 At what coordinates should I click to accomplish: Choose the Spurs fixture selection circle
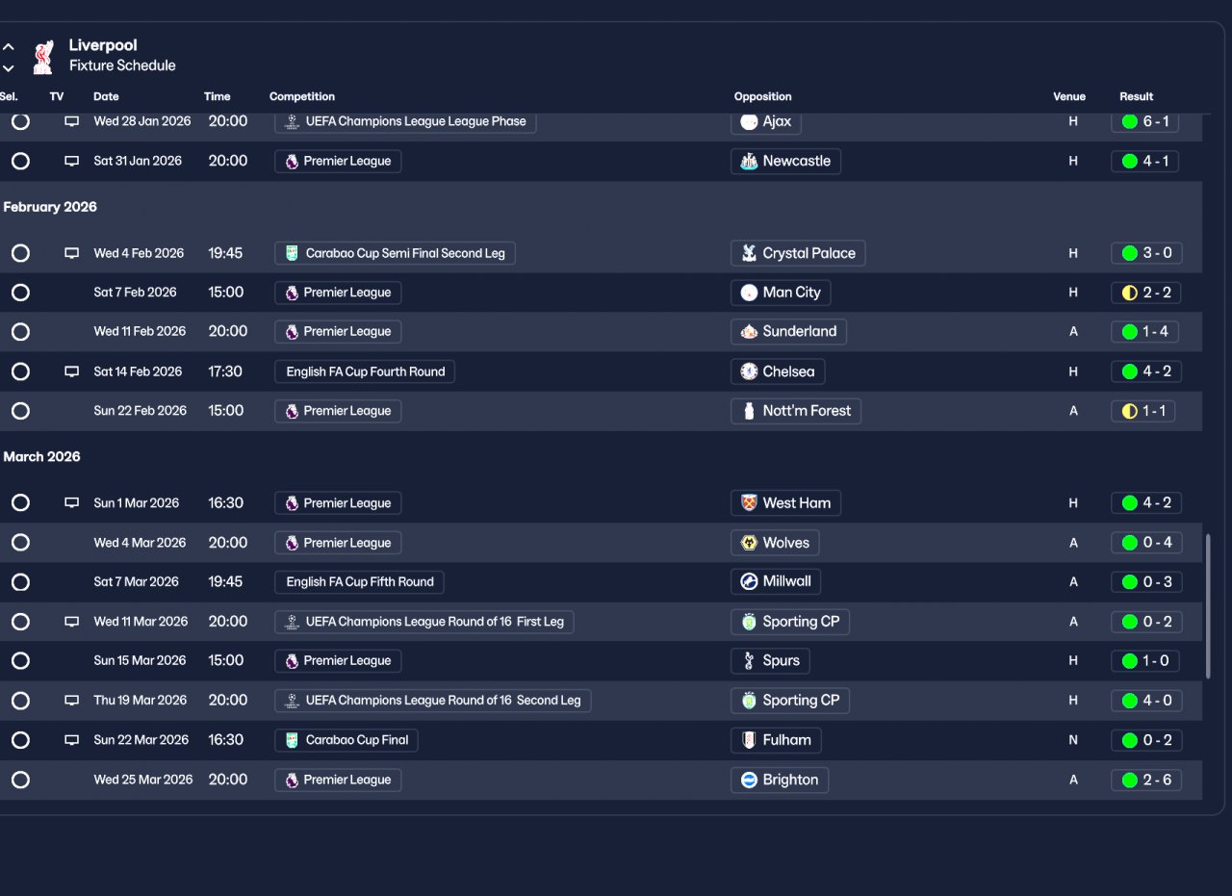(20, 661)
